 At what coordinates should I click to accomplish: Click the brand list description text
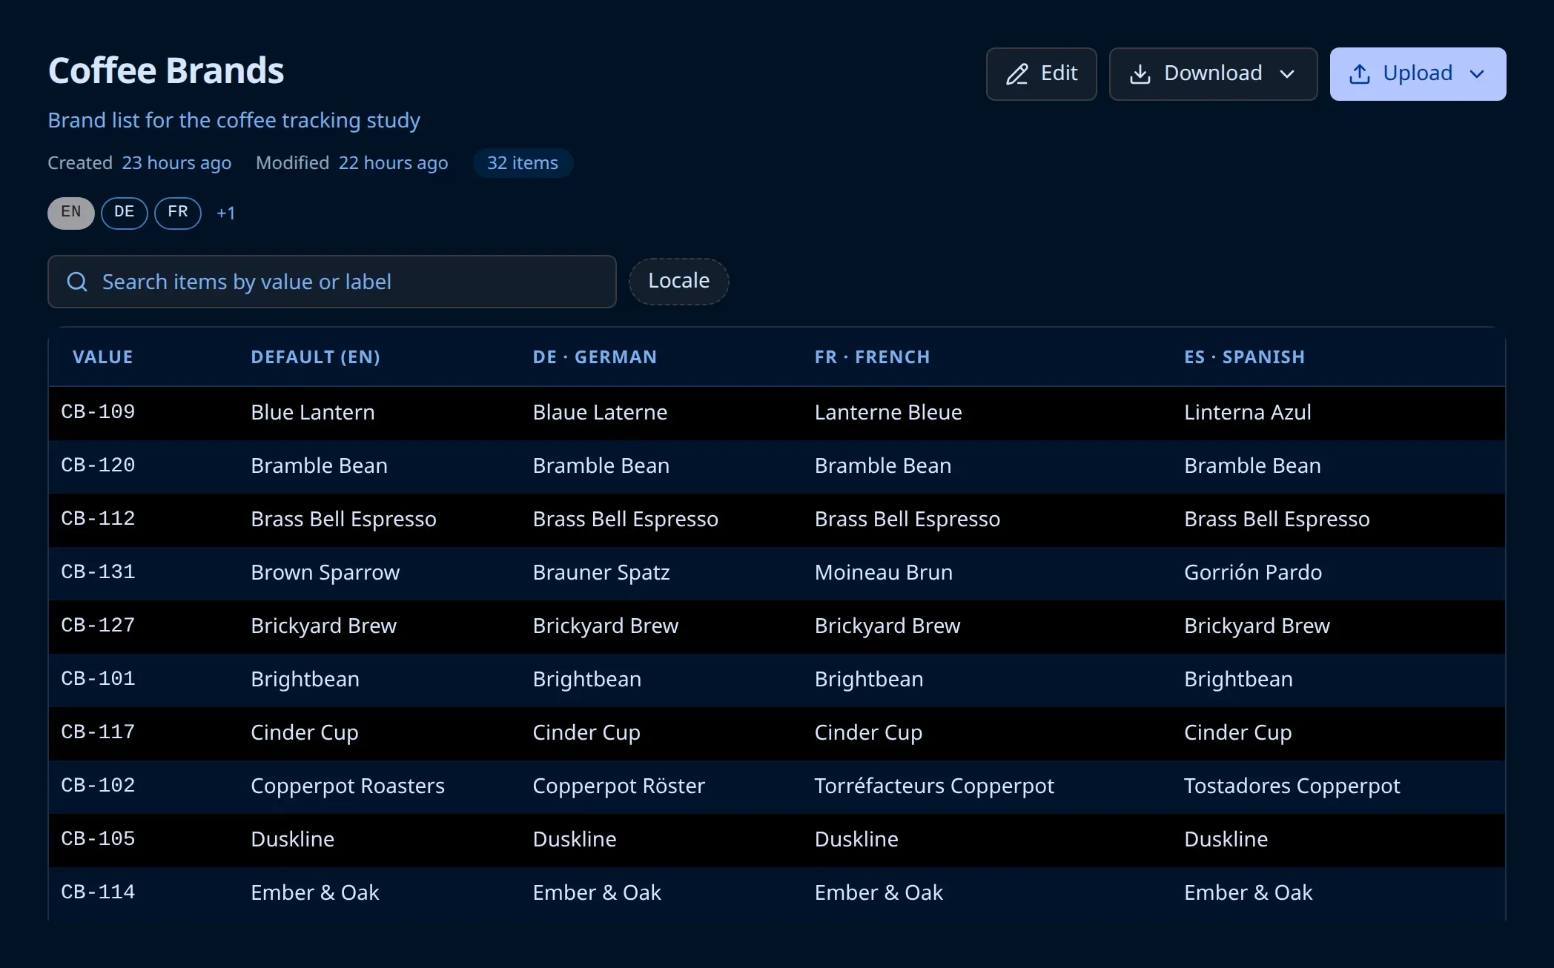(x=234, y=120)
